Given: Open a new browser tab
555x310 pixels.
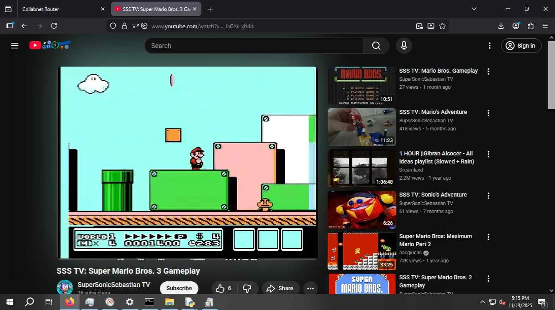Looking at the screenshot, I should 210,9.
